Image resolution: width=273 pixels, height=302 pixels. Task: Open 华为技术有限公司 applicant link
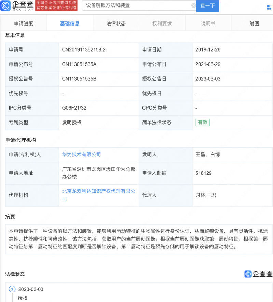click(x=81, y=155)
